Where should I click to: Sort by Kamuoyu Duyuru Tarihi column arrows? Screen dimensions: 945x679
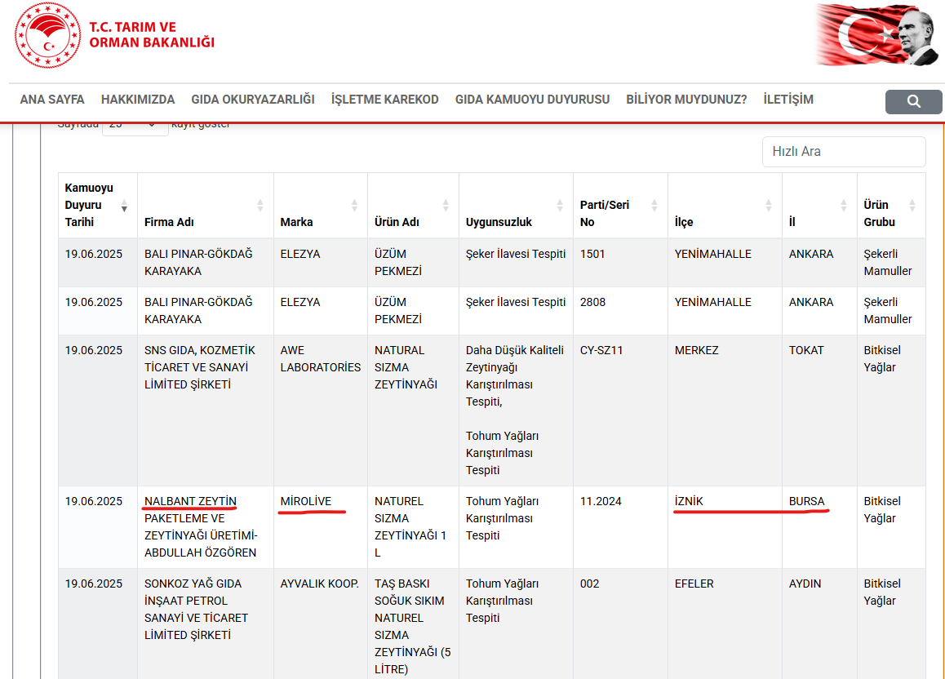coord(124,205)
